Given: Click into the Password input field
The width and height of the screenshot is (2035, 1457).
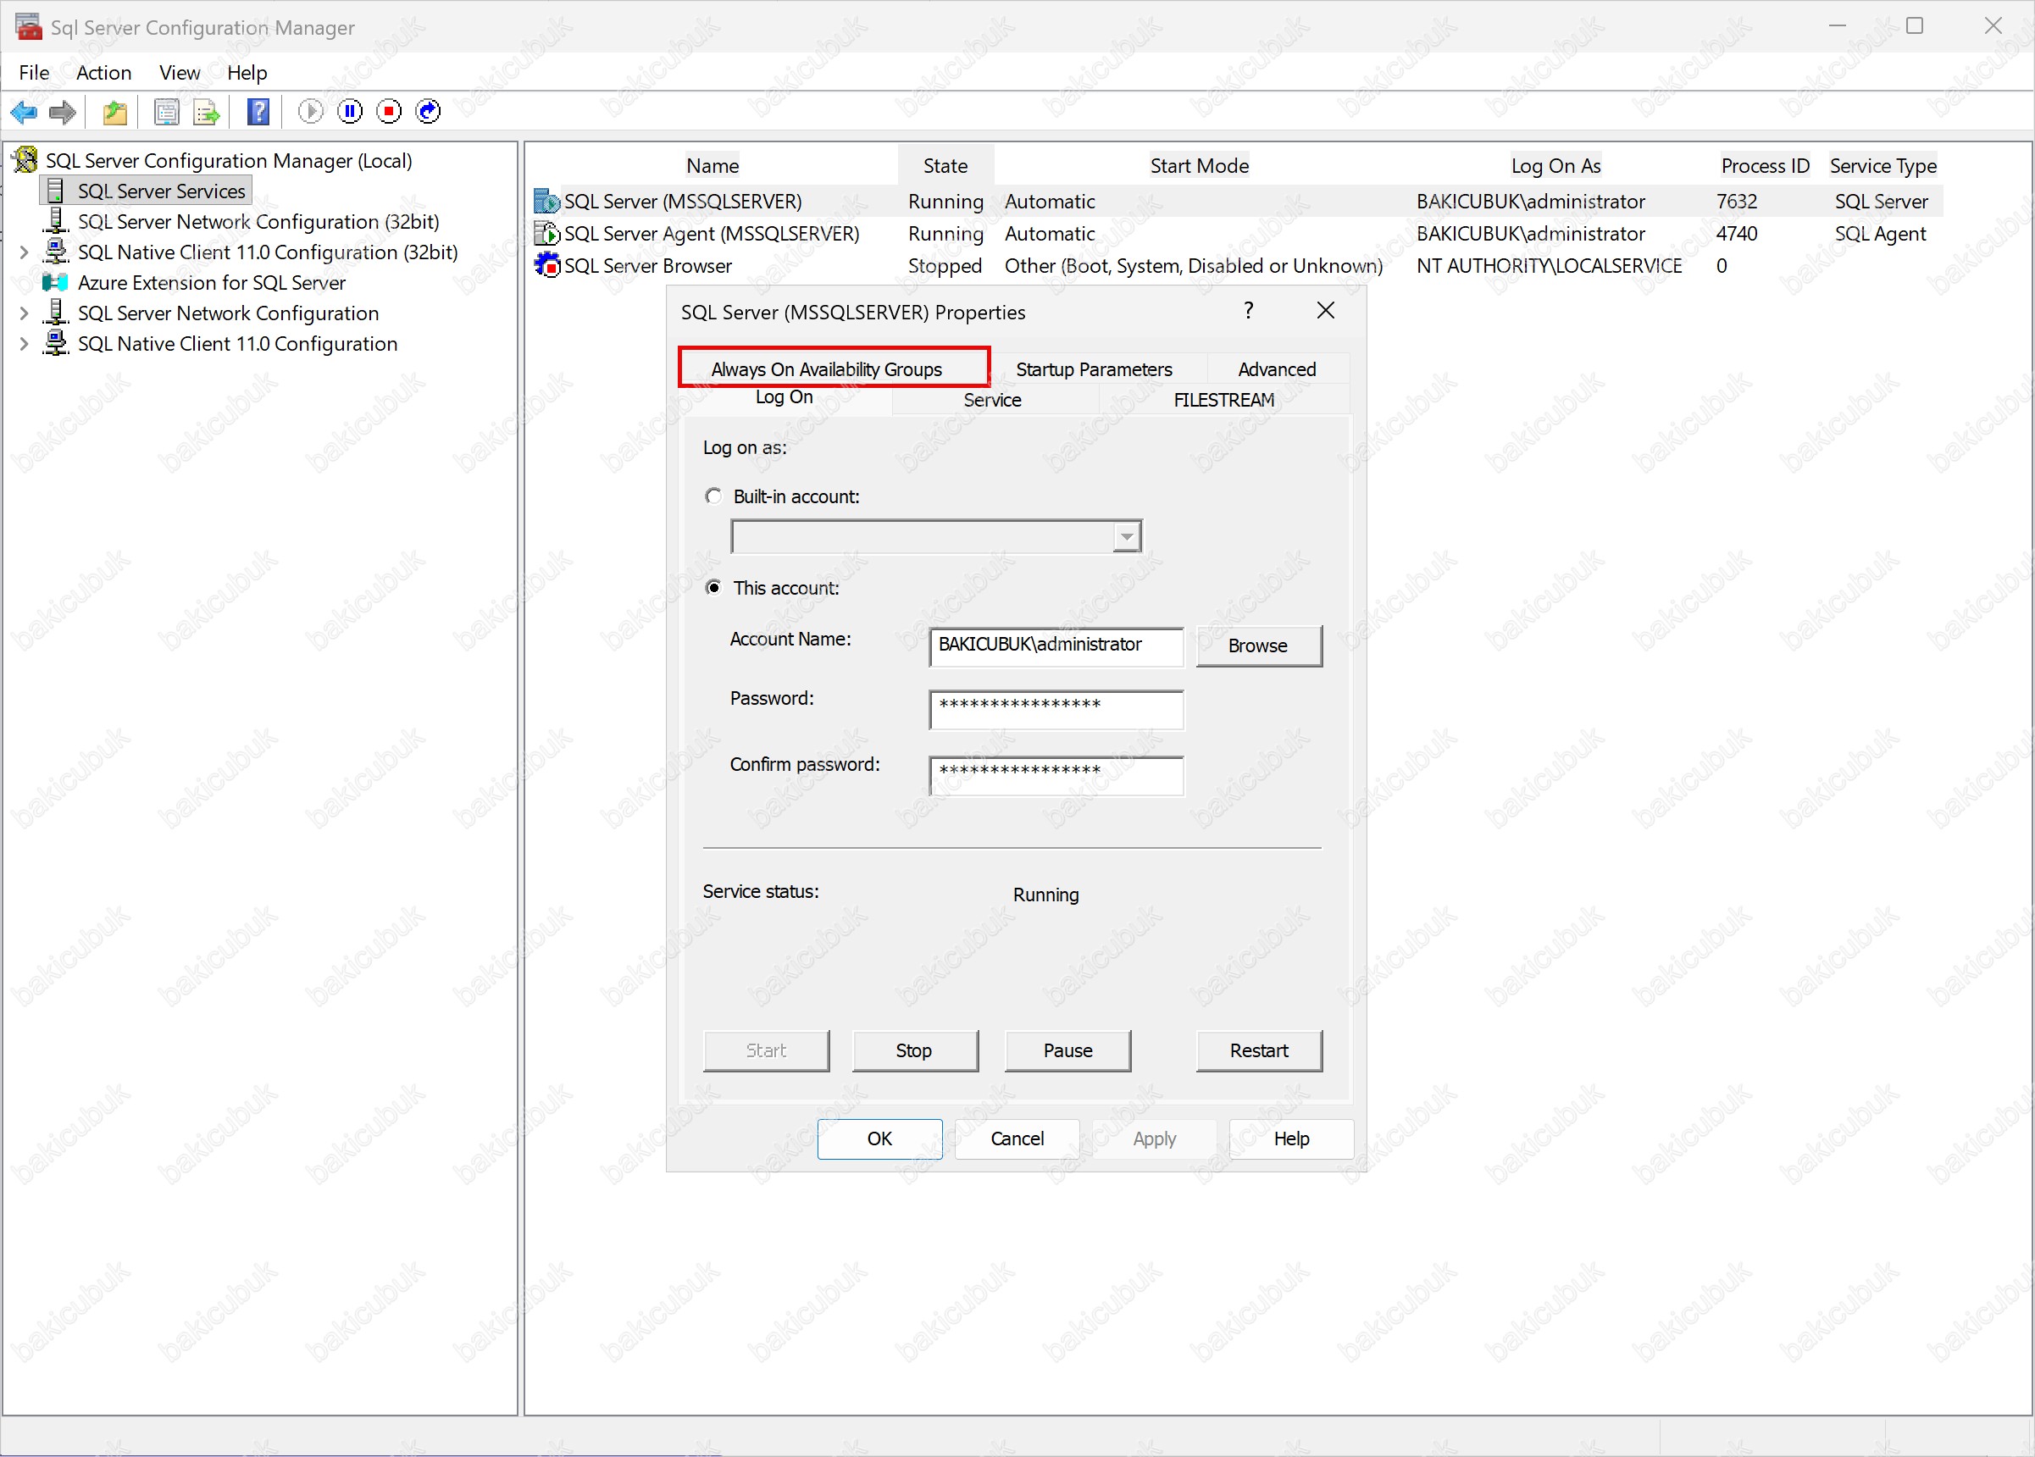Looking at the screenshot, I should pyautogui.click(x=1056, y=709).
